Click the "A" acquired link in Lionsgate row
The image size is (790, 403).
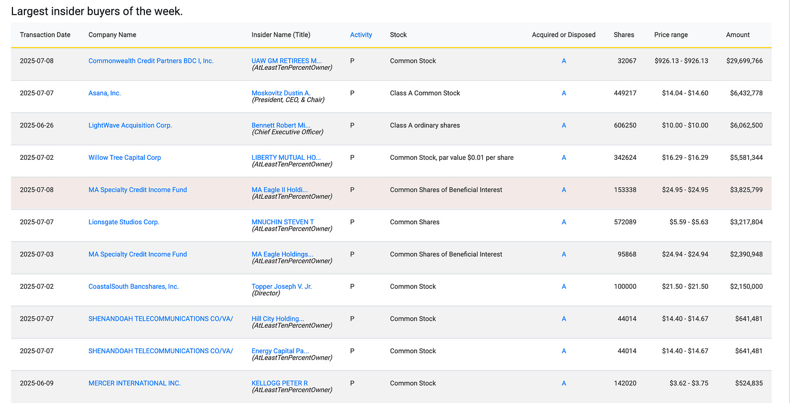(x=564, y=222)
